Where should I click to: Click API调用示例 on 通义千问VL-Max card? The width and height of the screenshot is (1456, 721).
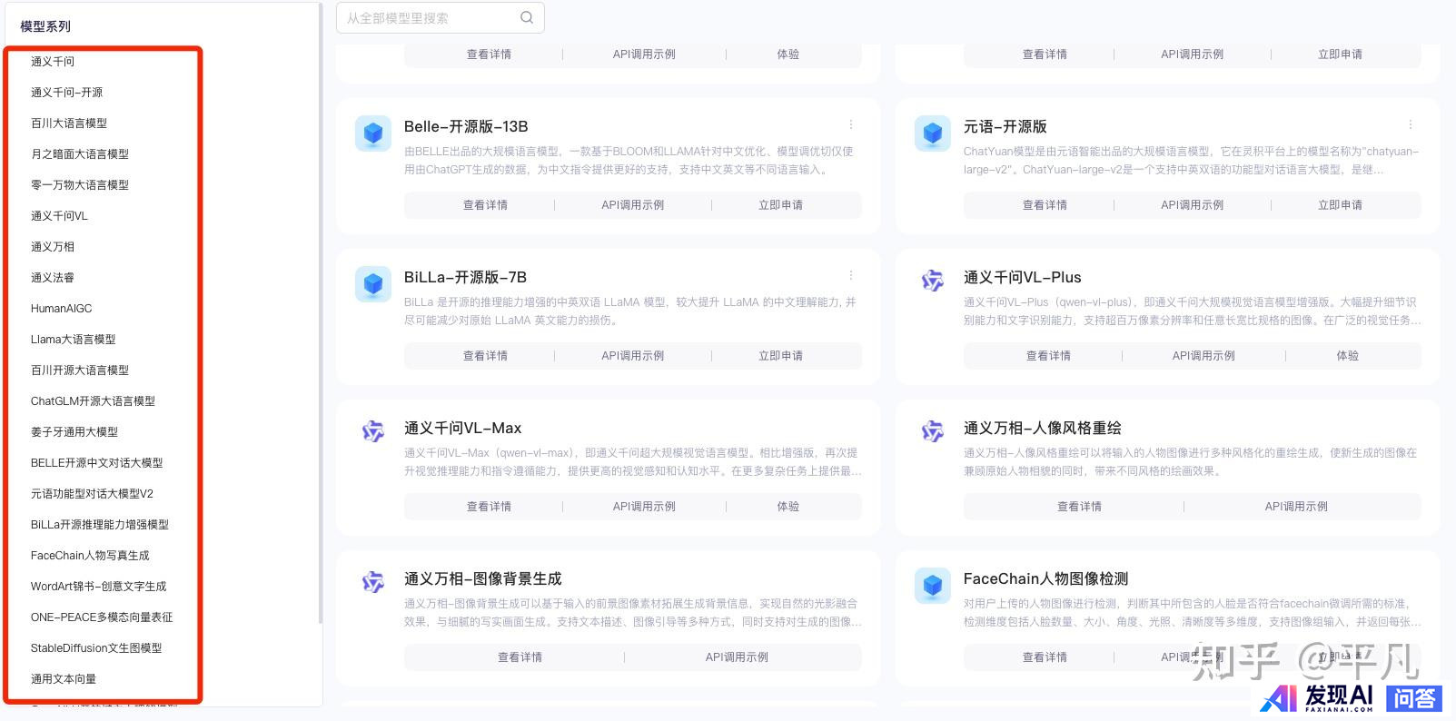644,507
